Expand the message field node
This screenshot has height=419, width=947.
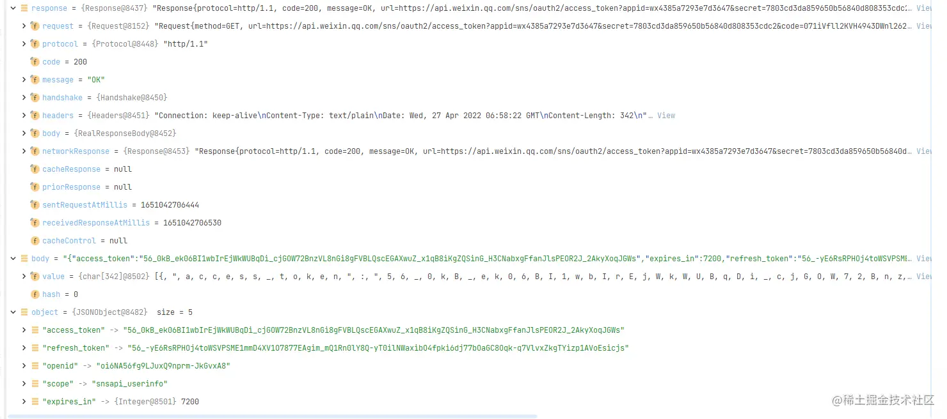tap(24, 80)
